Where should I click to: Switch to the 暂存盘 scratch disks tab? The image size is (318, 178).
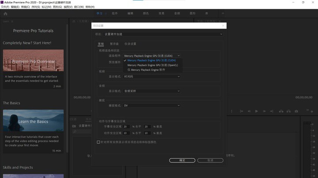click(114, 44)
